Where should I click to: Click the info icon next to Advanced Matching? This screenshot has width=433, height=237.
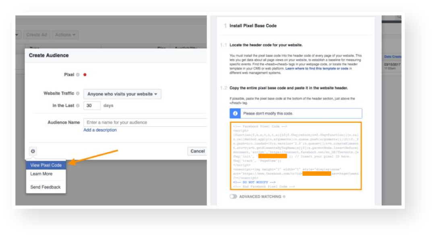(x=284, y=197)
